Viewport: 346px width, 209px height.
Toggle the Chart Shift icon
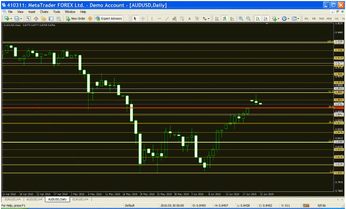265,19
